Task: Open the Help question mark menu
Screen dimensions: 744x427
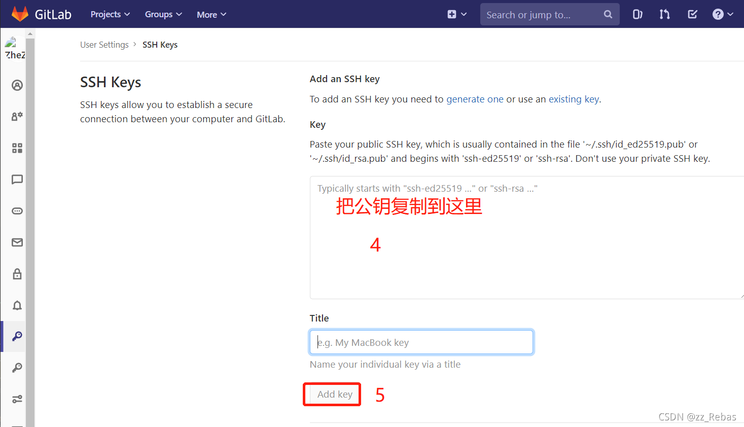Action: pyautogui.click(x=723, y=14)
